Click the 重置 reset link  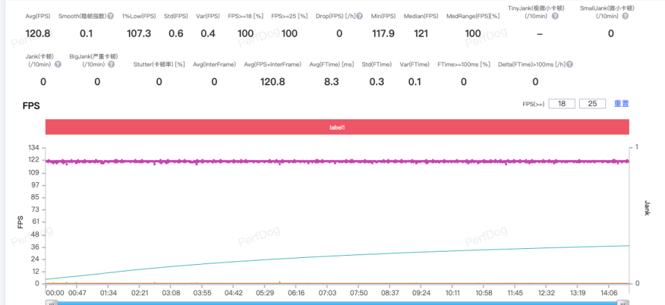pos(621,103)
